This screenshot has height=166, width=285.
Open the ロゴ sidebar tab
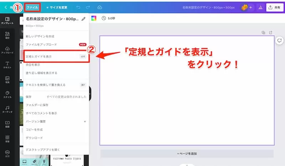click(7, 154)
